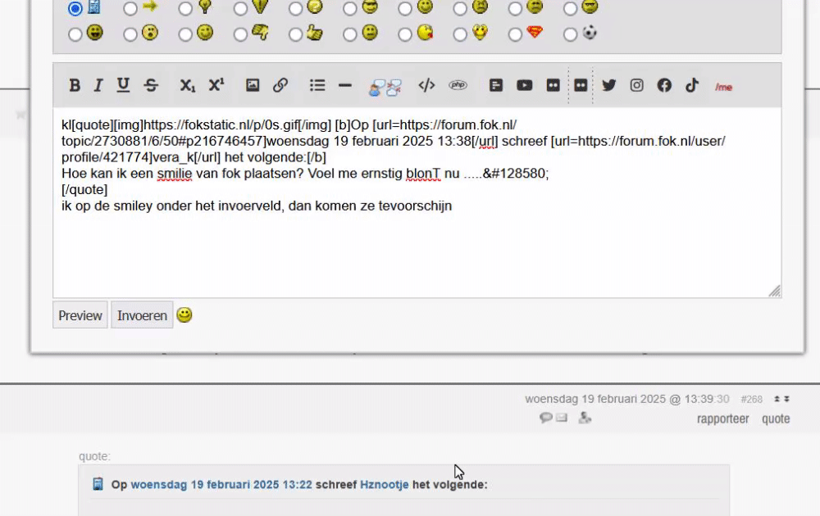Viewport: 820px width, 516px height.
Task: Click the post timestamp '13:39:30'
Action: pos(707,399)
